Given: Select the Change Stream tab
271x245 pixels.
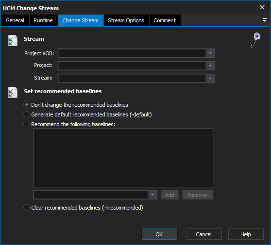Looking at the screenshot, I should pos(81,20).
